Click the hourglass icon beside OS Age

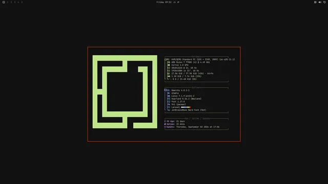165,121
